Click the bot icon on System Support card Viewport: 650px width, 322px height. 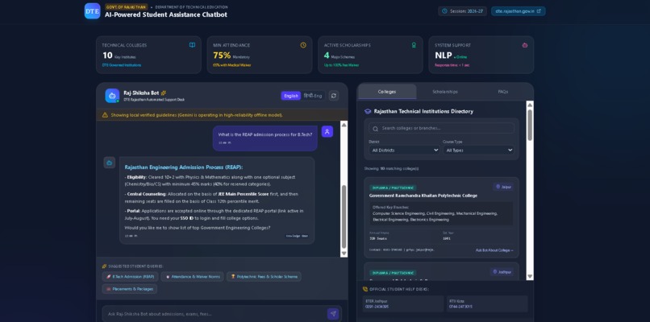(x=525, y=45)
